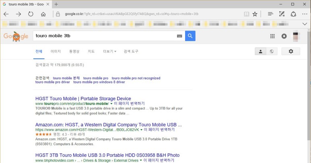Switch to the 동영상 tab
Screen dimensions: 311x163
tap(74, 52)
